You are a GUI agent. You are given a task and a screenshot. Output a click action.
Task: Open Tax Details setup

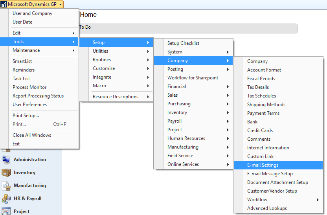(x=278, y=87)
